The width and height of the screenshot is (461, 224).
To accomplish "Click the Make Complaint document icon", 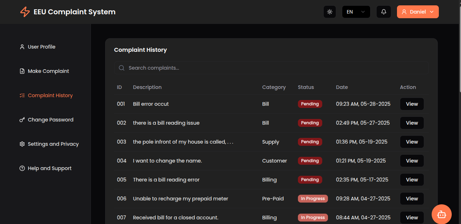I will (x=22, y=71).
